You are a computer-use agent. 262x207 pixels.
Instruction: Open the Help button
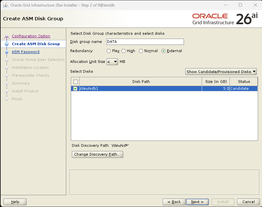(15, 202)
